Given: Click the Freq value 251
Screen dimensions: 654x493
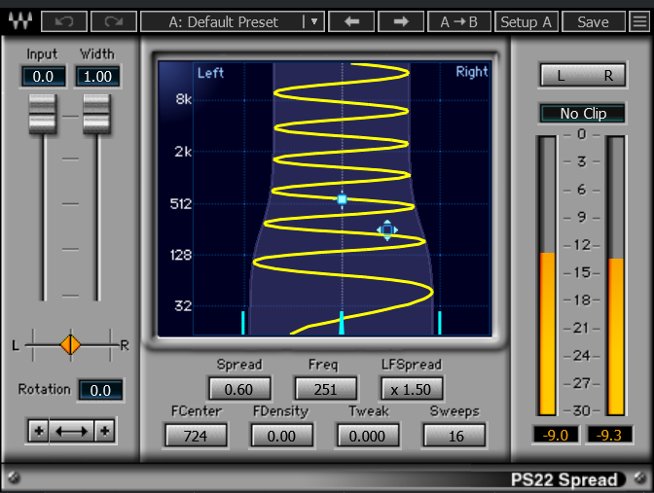Looking at the screenshot, I should pos(326,389).
